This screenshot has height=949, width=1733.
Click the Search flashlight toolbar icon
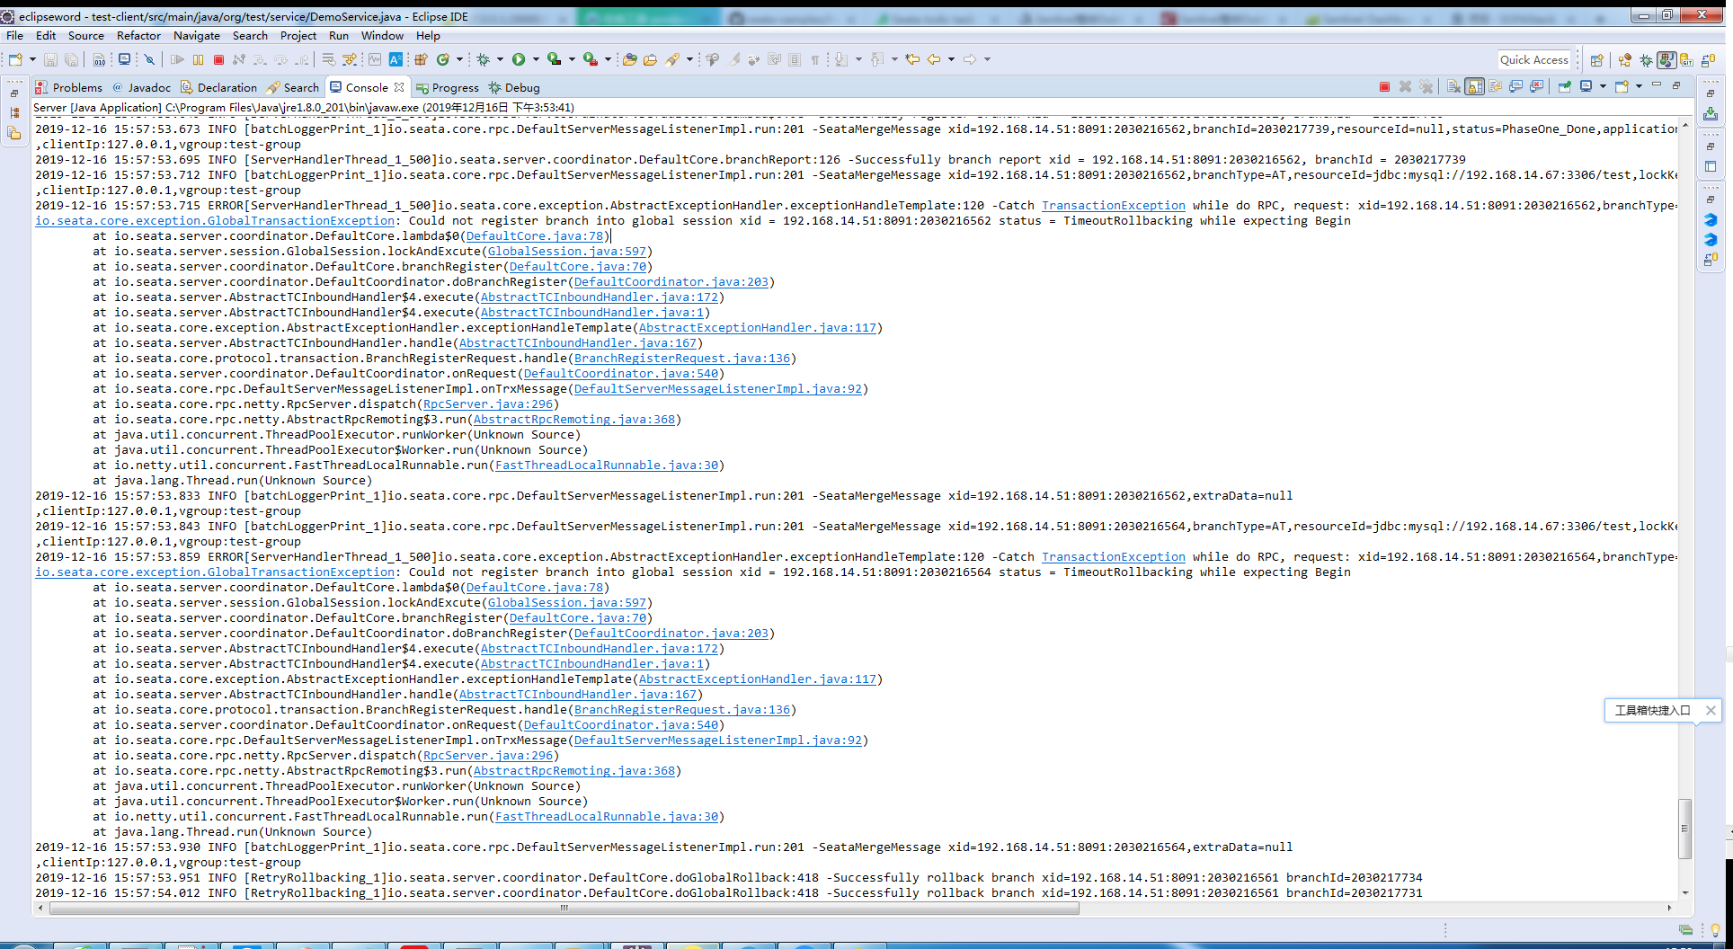point(672,59)
